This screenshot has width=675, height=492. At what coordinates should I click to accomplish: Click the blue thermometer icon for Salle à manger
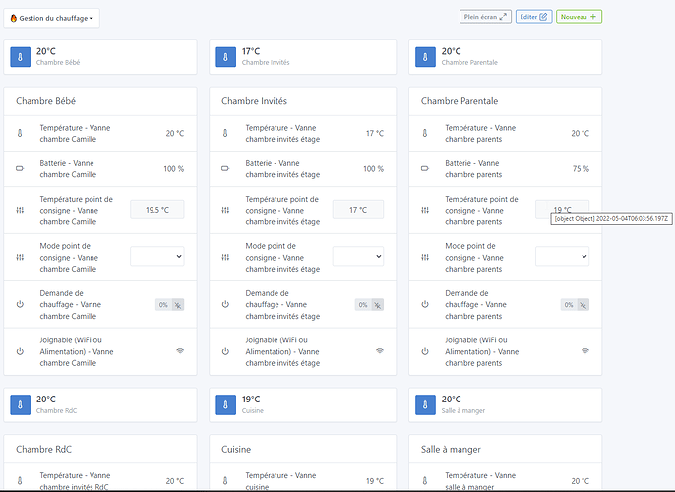tap(424, 405)
